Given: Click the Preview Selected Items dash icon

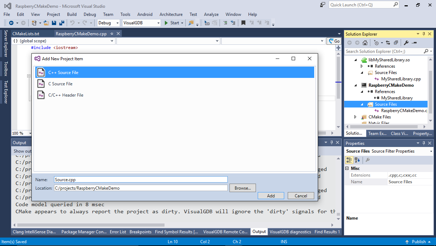Looking at the screenshot, I should pyautogui.click(x=414, y=43).
